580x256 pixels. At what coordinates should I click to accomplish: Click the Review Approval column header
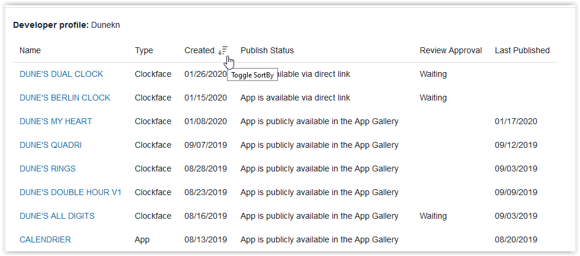coord(451,50)
